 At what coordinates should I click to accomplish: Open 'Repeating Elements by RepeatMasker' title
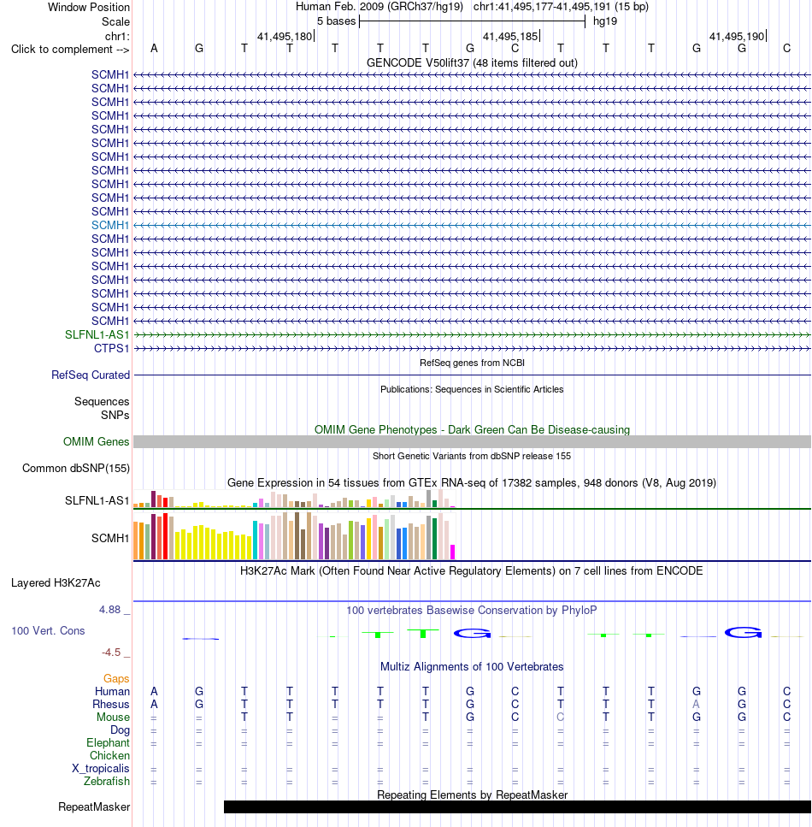coord(472,795)
